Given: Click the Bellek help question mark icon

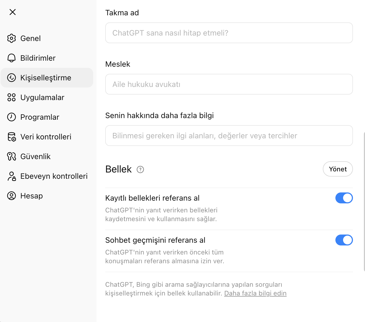Looking at the screenshot, I should click(x=140, y=169).
